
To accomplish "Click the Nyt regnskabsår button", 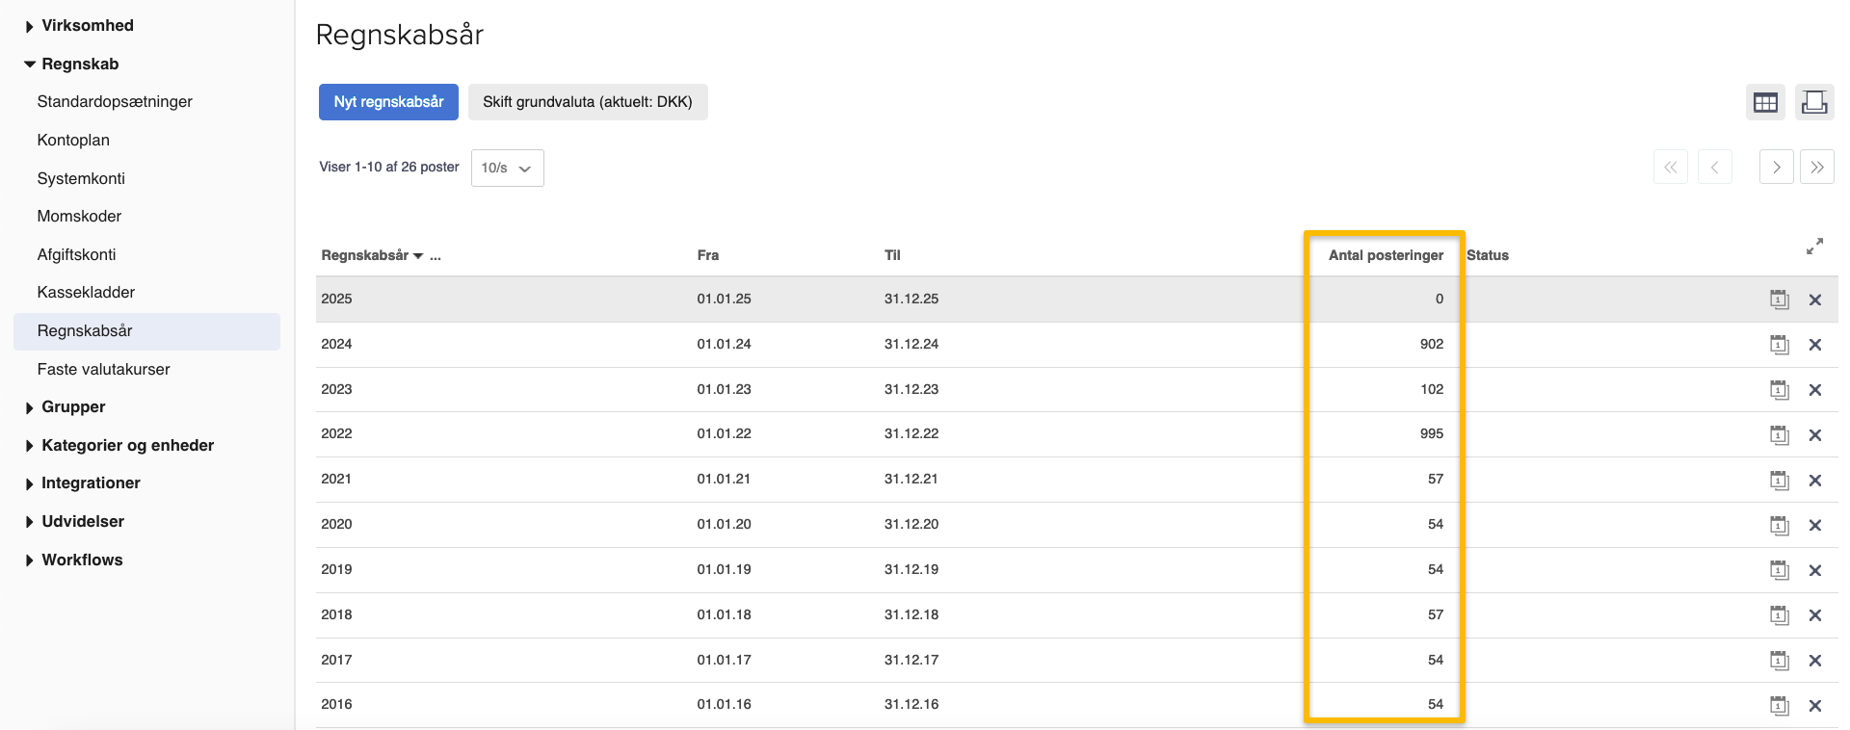I will coord(388,102).
